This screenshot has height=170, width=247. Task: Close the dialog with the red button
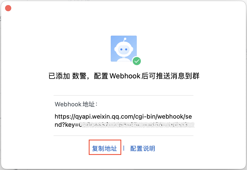pyautogui.click(x=8, y=8)
